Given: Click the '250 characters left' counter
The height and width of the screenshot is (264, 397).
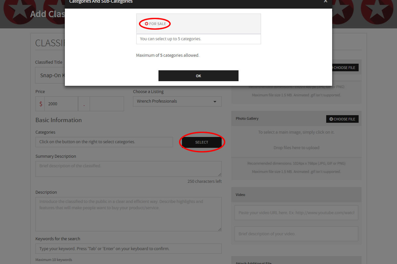Looking at the screenshot, I should click(x=204, y=181).
